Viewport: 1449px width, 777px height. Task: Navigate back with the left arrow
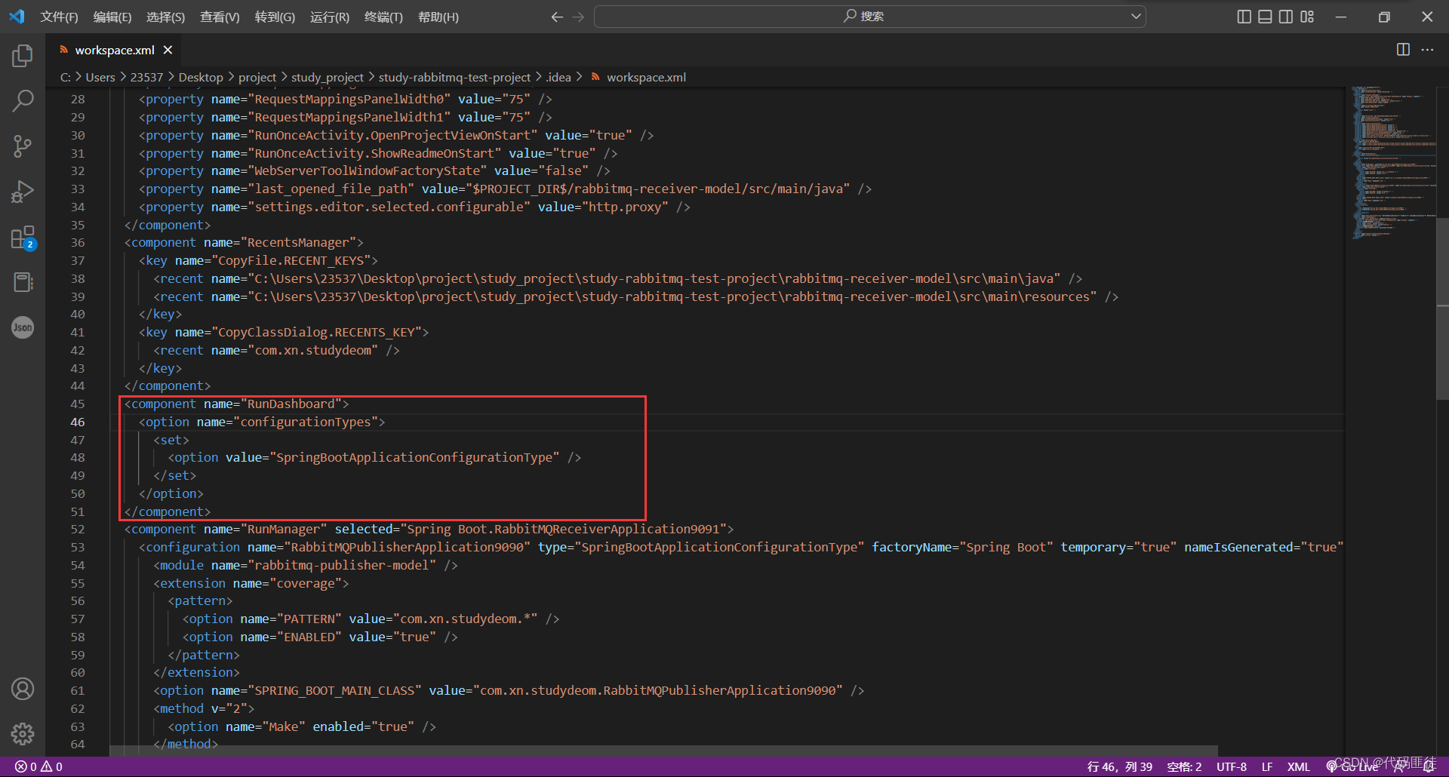(557, 17)
